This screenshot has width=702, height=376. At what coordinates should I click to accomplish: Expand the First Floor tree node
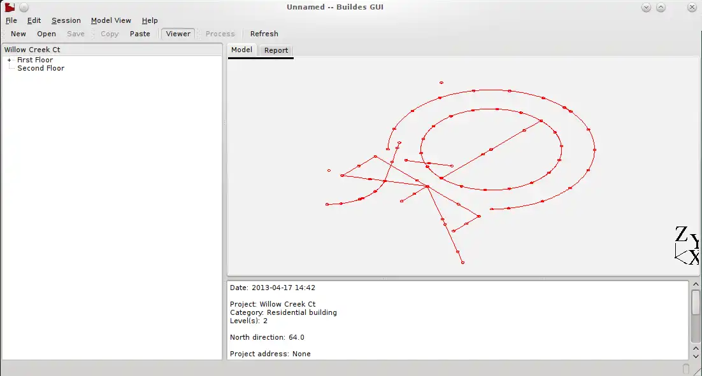click(x=9, y=60)
